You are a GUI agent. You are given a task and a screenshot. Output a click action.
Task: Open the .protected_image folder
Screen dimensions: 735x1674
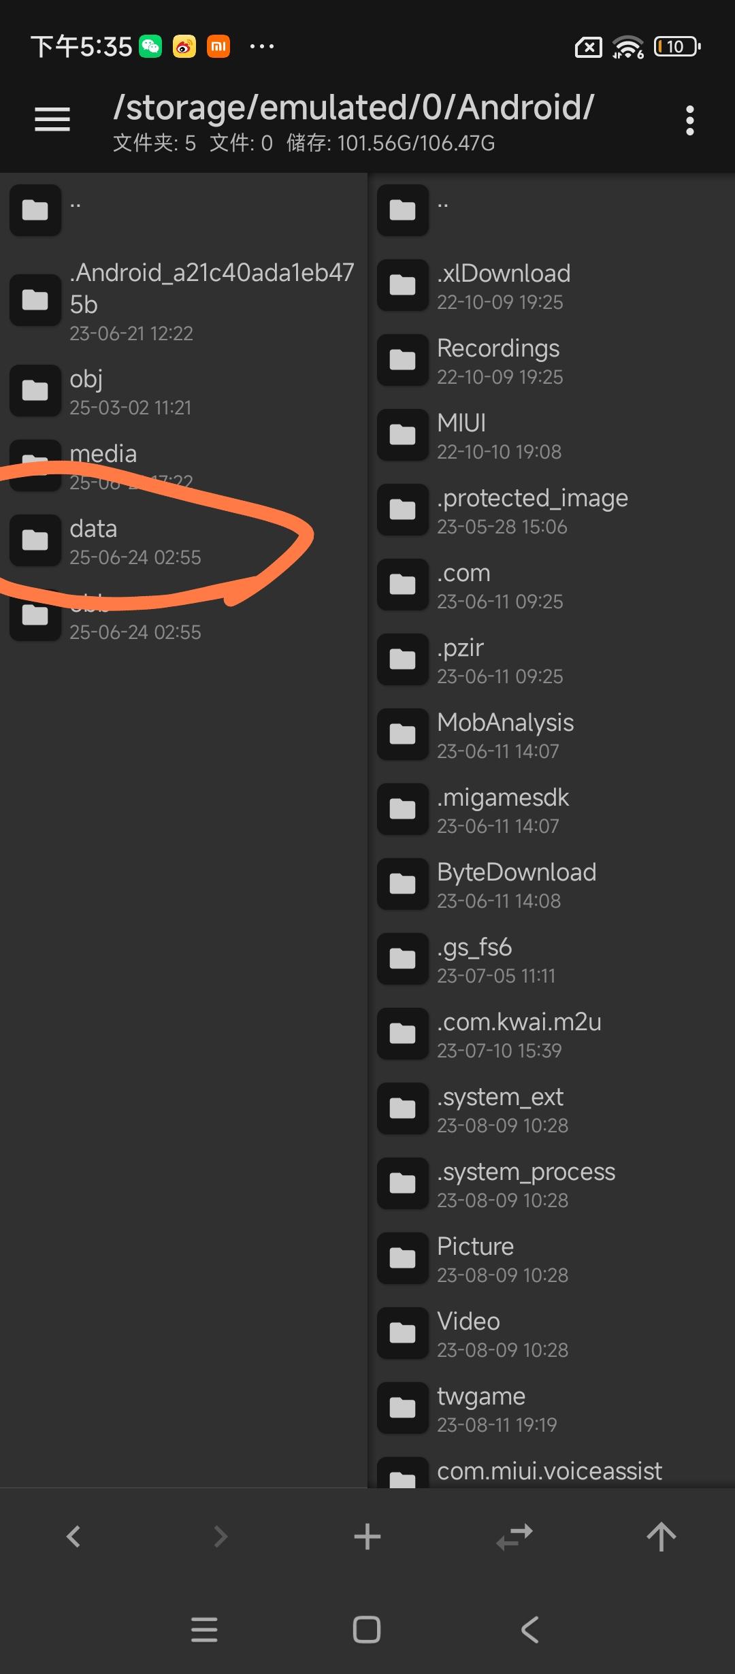click(x=553, y=510)
